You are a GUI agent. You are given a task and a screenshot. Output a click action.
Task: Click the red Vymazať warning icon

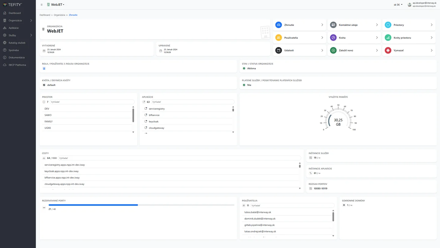coord(388,50)
